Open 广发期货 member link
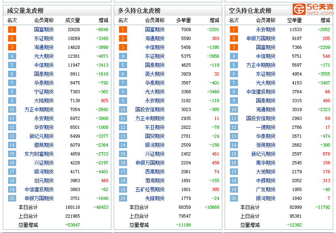Screen dimensions: 336x233 pyautogui.click(x=266, y=189)
